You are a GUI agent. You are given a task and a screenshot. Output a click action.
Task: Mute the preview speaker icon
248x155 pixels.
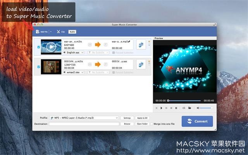198,108
